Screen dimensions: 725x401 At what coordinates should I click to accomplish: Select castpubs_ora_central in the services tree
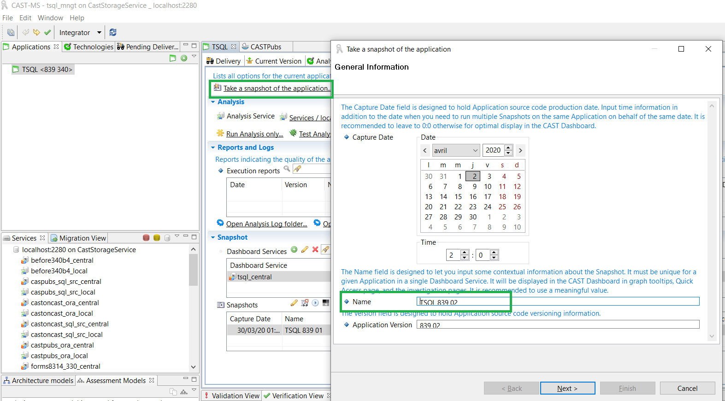(x=62, y=345)
